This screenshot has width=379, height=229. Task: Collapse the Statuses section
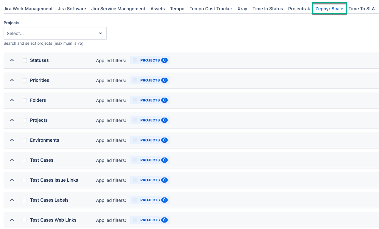12,60
